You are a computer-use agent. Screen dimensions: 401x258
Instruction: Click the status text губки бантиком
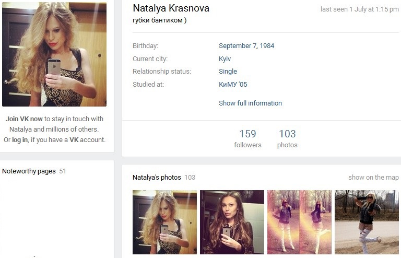[x=160, y=20]
